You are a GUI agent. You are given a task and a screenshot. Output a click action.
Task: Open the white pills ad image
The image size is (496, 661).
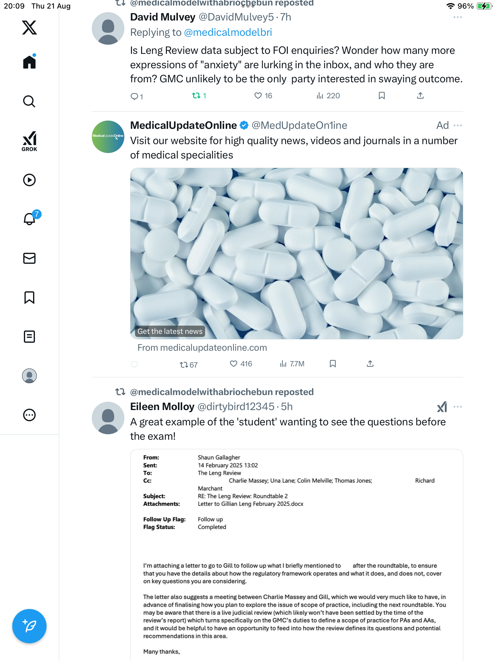(296, 253)
